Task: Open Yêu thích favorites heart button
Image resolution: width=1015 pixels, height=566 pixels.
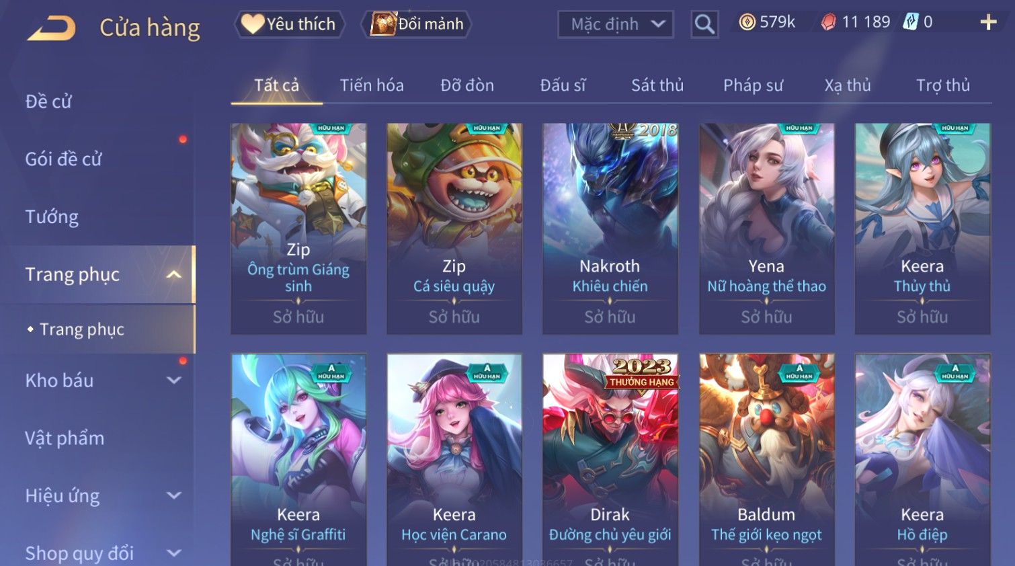Action: [289, 24]
